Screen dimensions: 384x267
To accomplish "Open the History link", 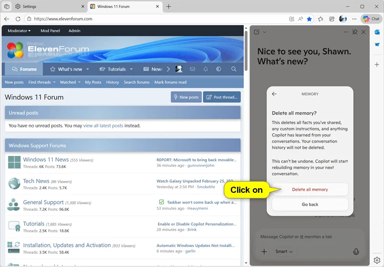I will tap(113, 82).
